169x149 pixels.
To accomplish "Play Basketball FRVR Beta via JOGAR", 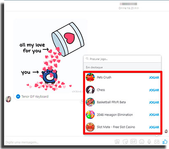I will (x=154, y=102).
